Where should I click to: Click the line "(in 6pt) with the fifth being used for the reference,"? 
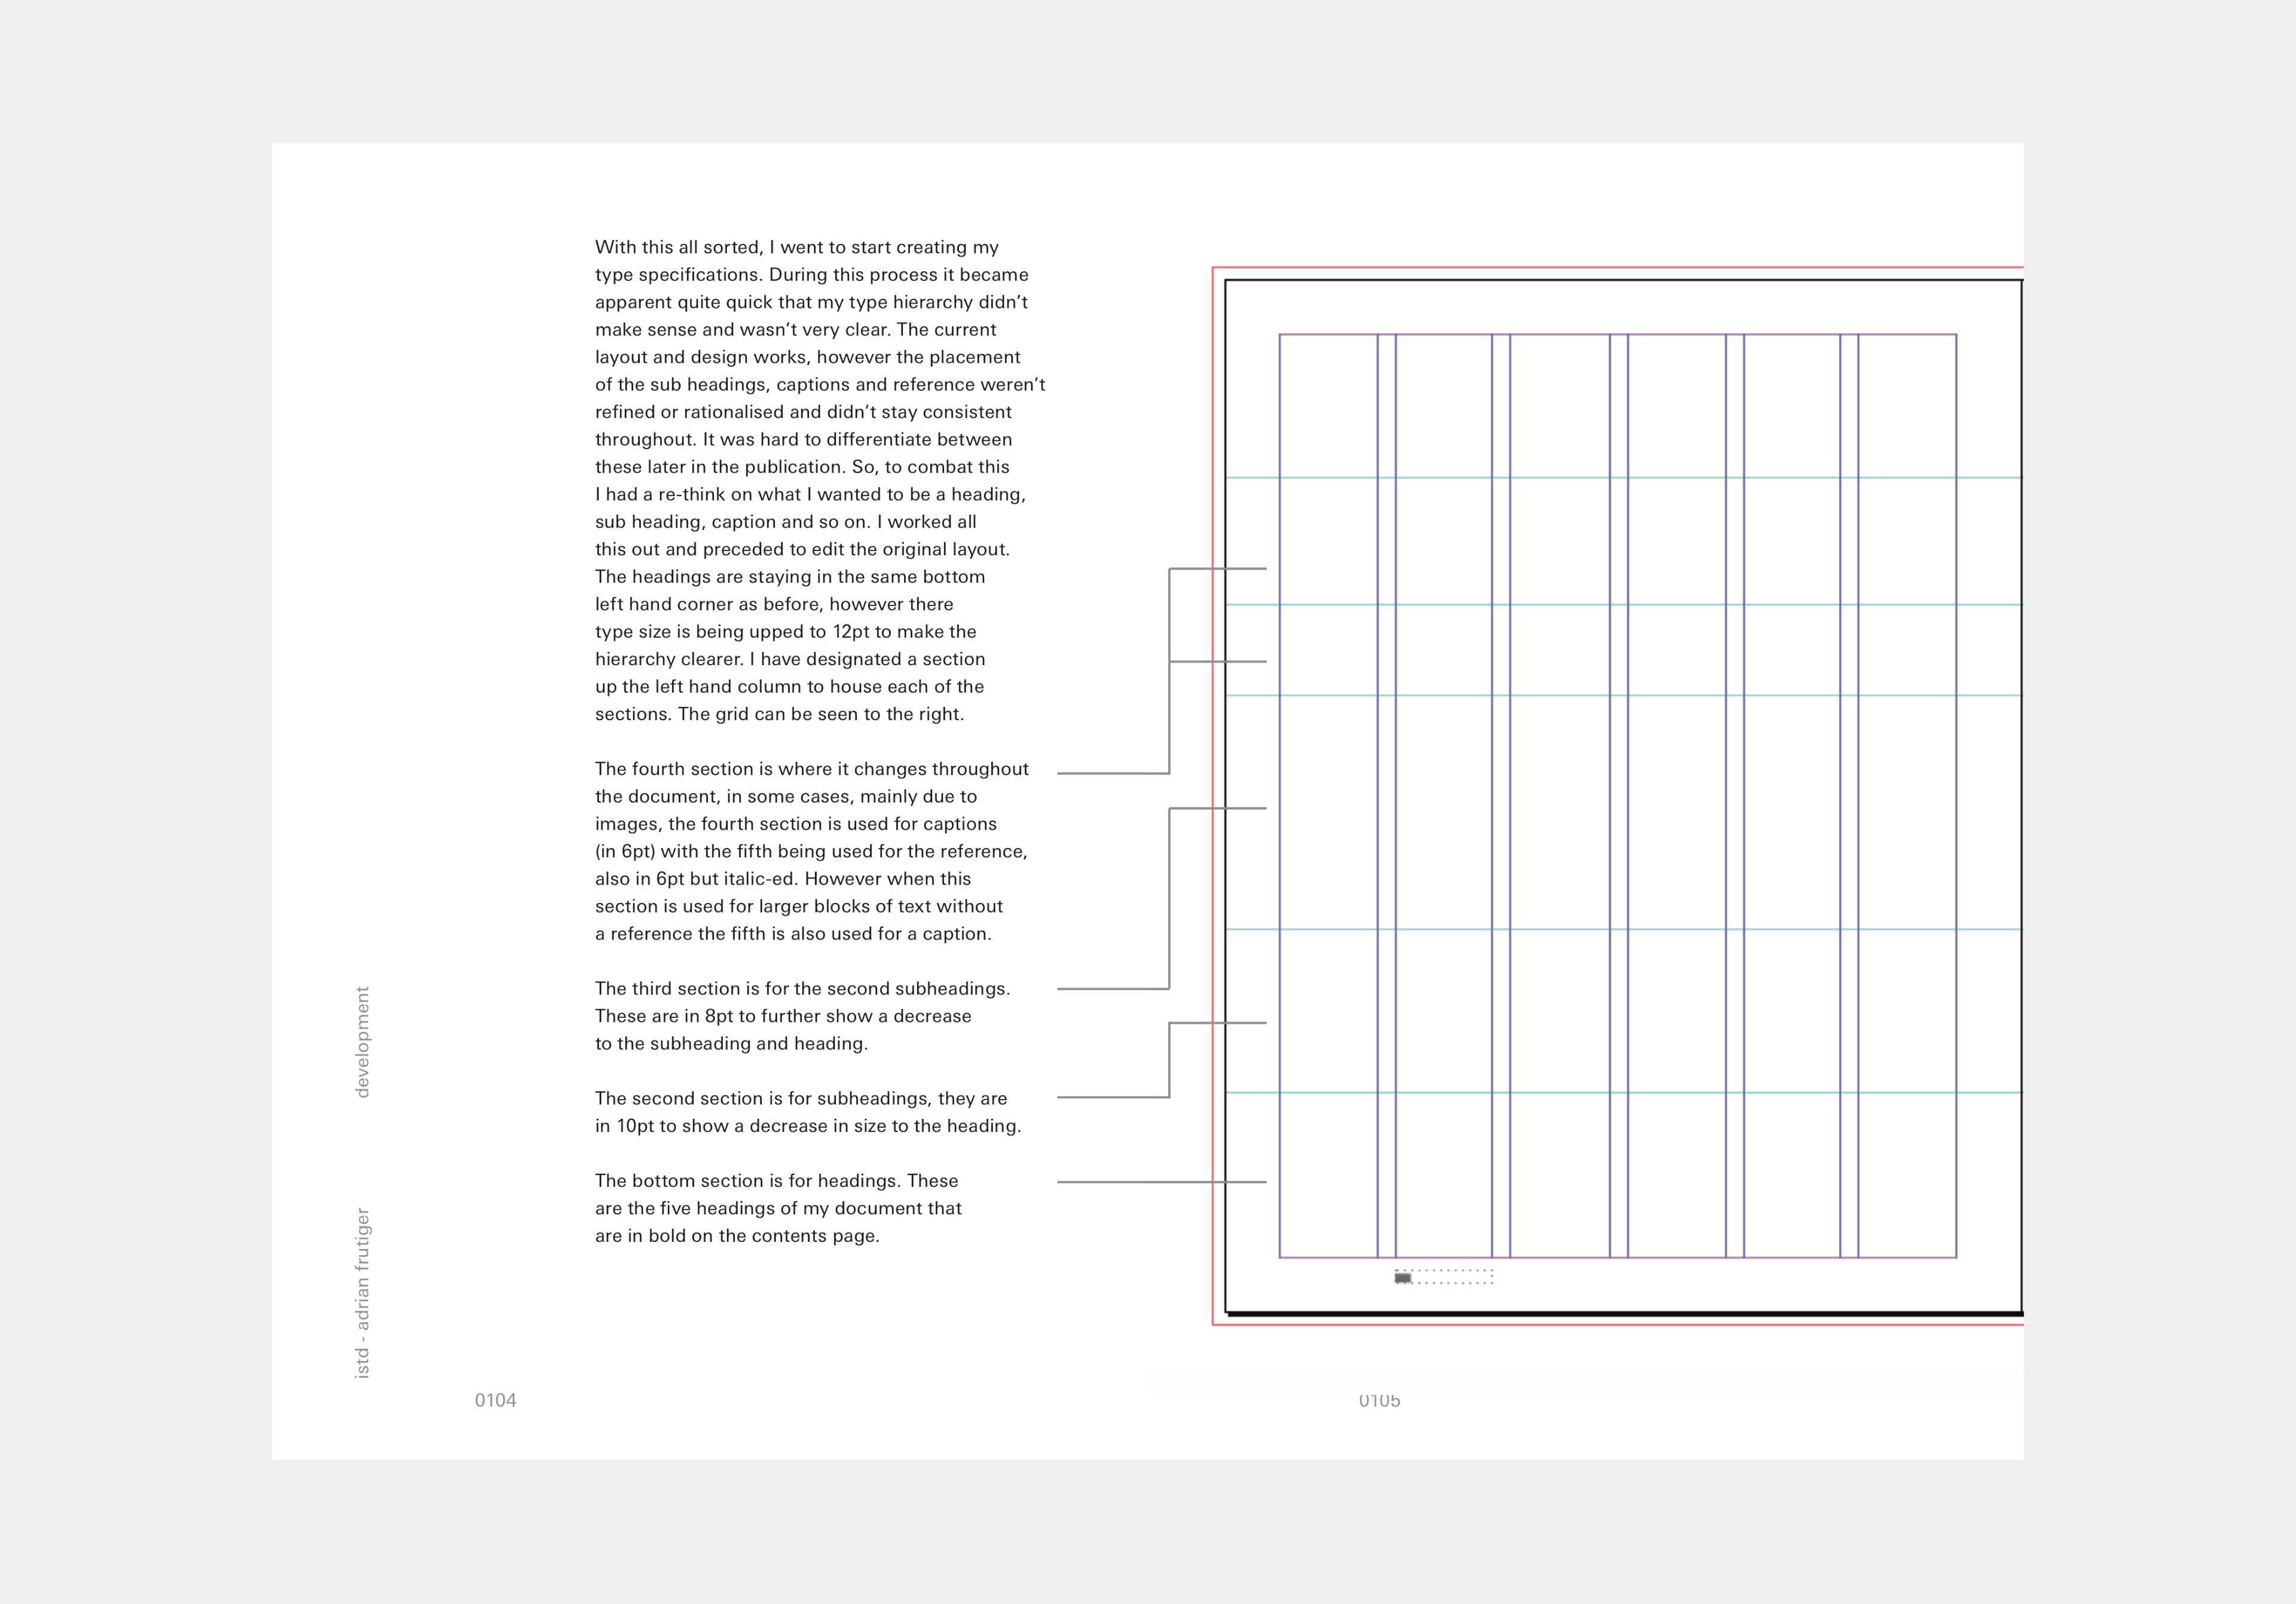click(811, 852)
